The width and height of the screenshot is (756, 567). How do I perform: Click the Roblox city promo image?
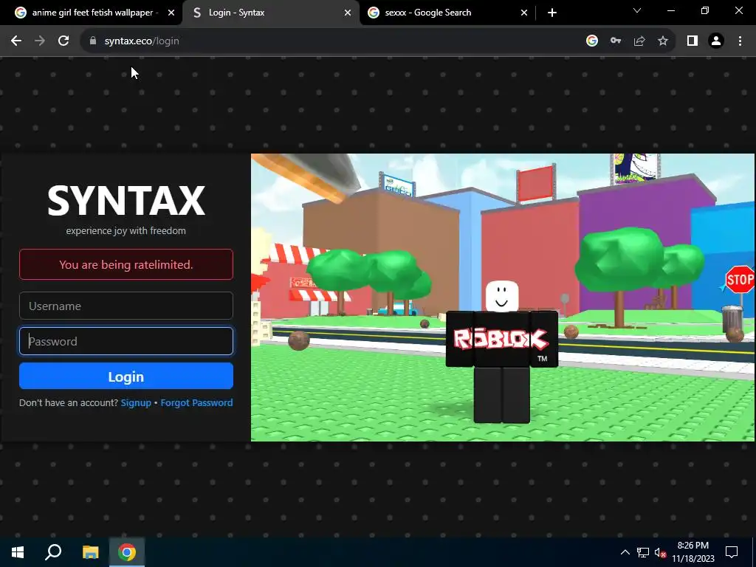tap(502, 298)
